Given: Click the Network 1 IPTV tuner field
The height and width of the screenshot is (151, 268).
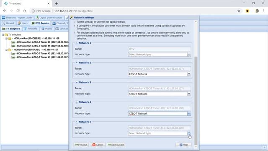Looking at the screenshot, I should coord(159,49).
